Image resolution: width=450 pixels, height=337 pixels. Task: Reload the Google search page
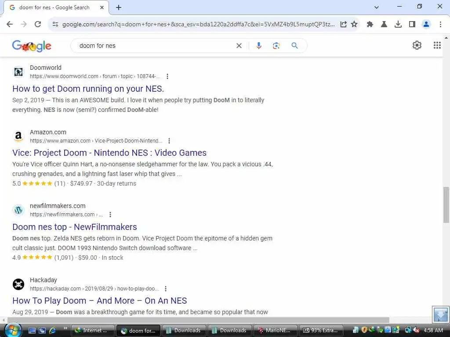(x=38, y=25)
